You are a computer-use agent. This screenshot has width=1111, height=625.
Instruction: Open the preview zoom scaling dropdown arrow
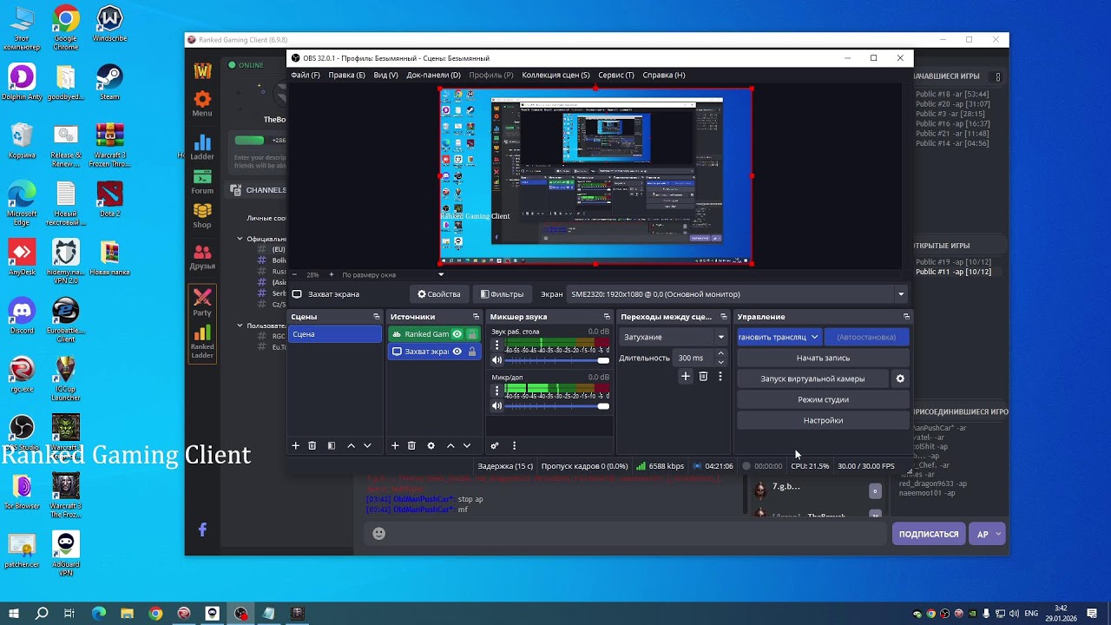pyautogui.click(x=440, y=275)
